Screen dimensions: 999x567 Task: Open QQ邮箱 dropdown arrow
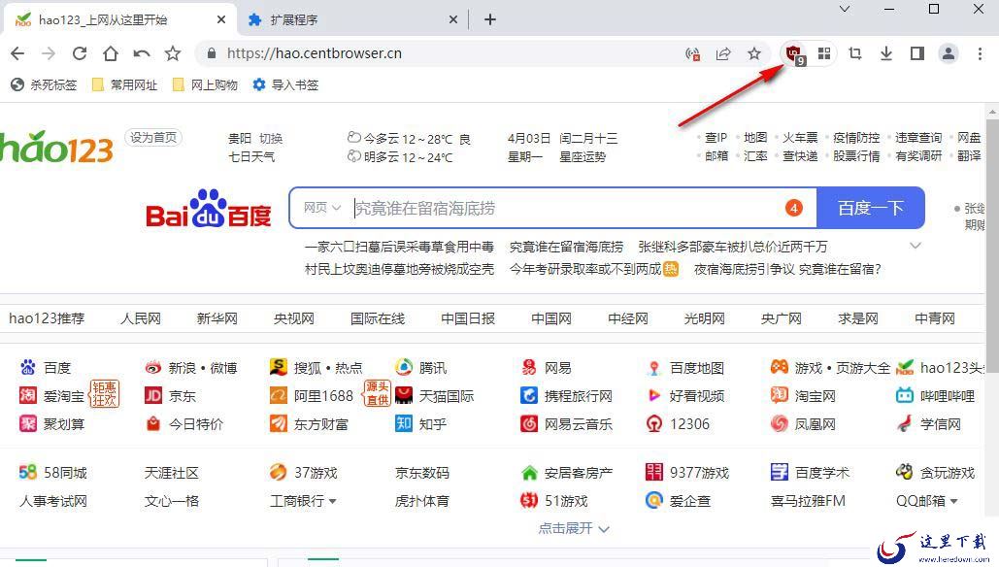953,502
